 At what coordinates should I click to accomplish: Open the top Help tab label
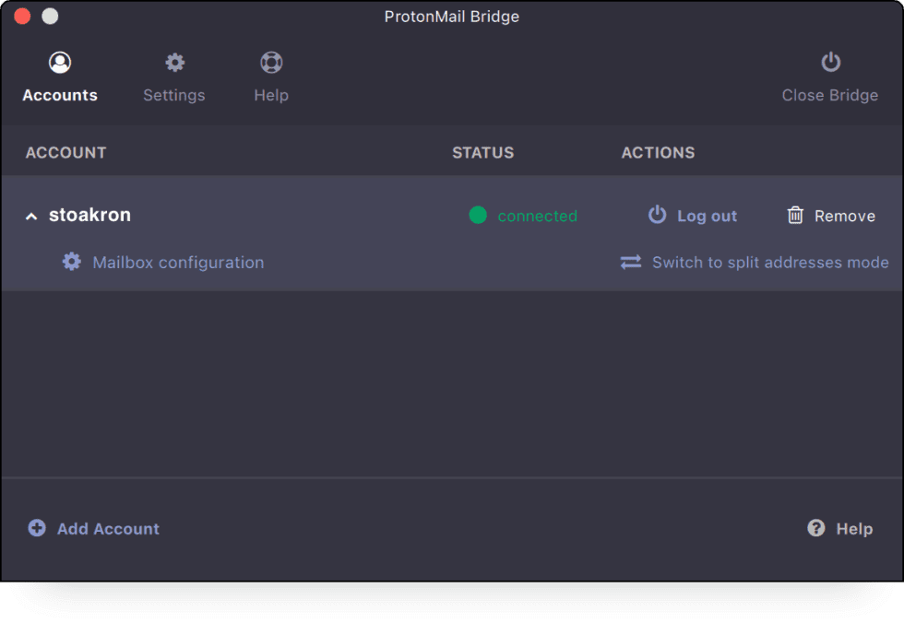[x=271, y=95]
